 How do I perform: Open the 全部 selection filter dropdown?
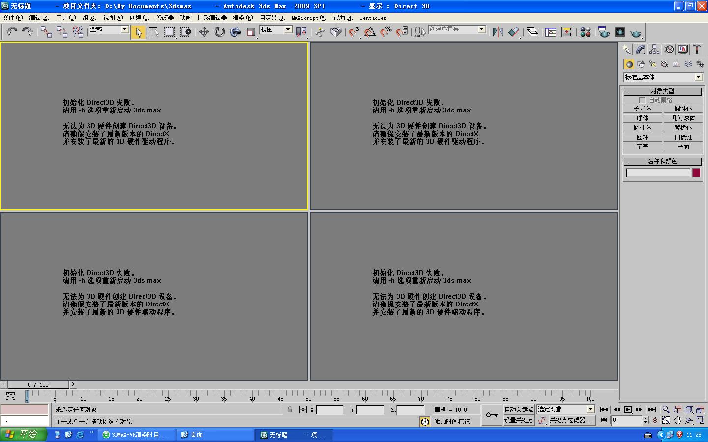click(109, 29)
